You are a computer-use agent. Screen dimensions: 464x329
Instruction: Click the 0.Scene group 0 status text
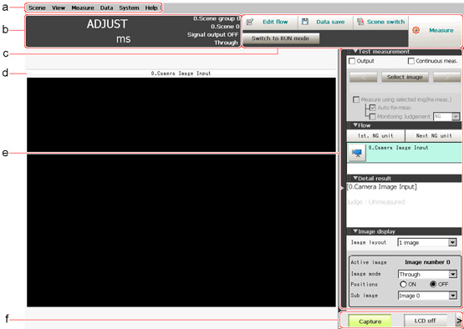tap(217, 18)
